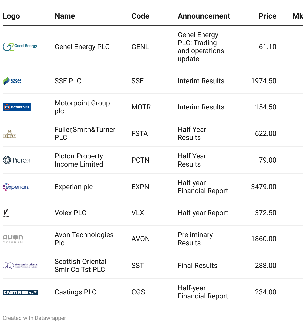
Task: Click the Volex logo
Action: 6,213
